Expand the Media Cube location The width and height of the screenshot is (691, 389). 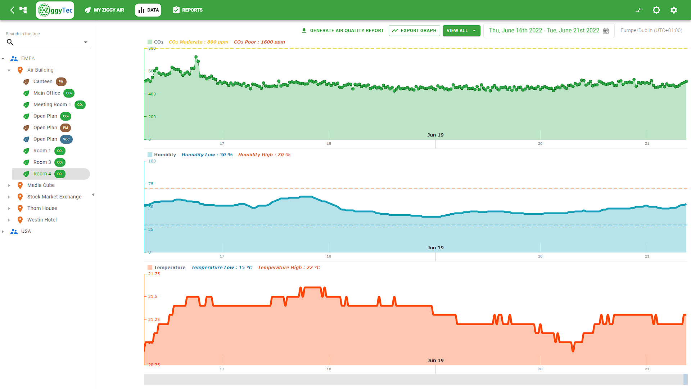coord(9,185)
